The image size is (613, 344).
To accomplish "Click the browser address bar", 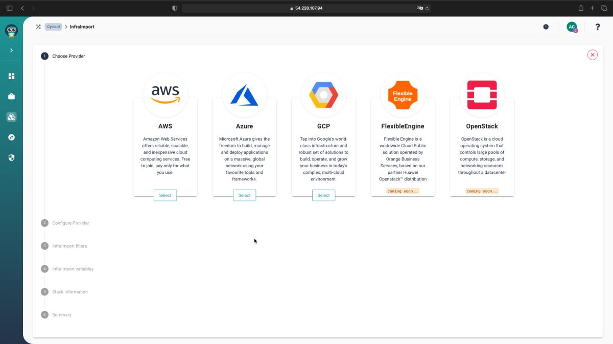I will tap(306, 8).
